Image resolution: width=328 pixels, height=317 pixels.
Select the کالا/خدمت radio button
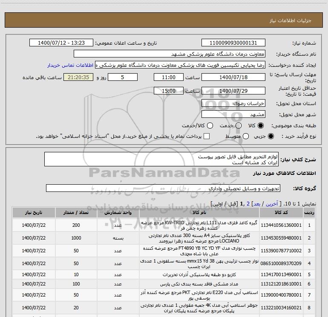pyautogui.click(x=210, y=126)
